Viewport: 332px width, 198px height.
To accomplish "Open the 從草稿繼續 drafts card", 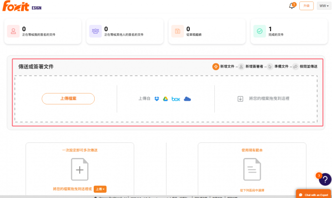I will point(207,31).
